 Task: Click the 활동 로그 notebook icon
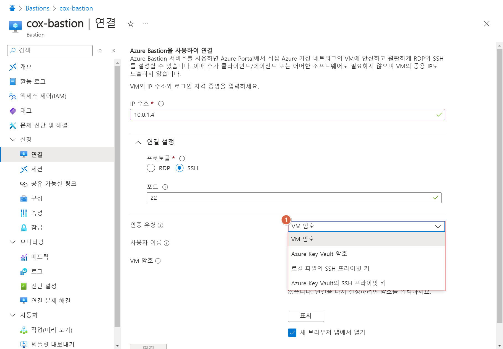pos(13,82)
